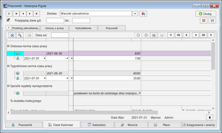Click the add-record icon with green plus
This screenshot has width=222, height=133.
(154, 35)
